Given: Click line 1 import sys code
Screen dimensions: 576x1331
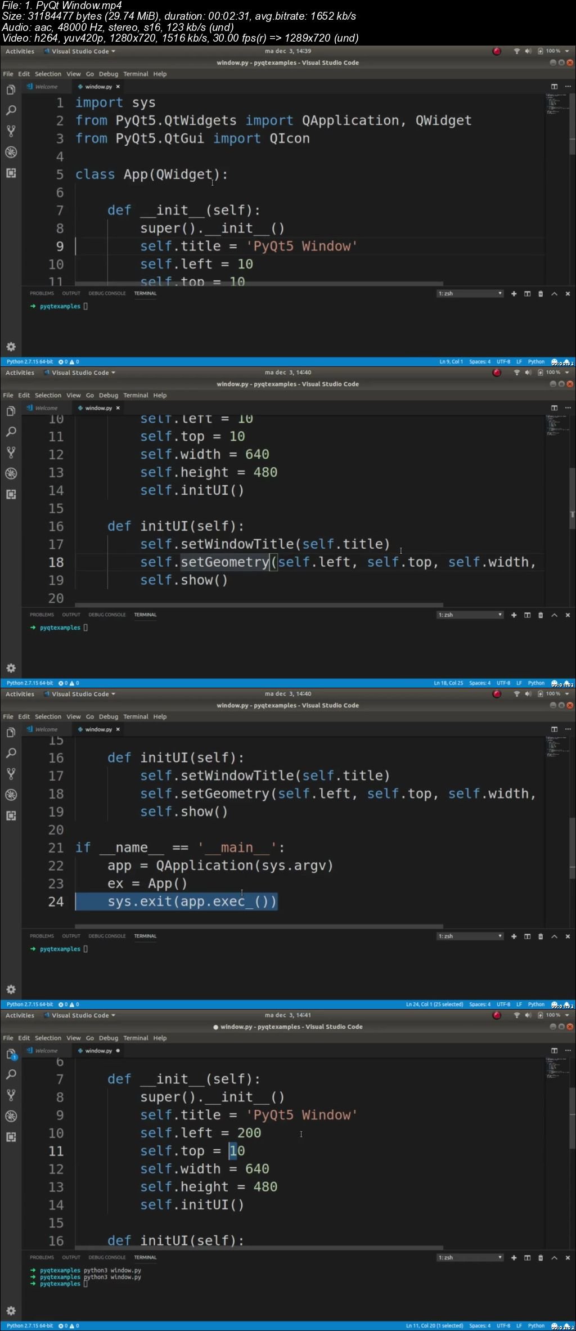Looking at the screenshot, I should [115, 103].
